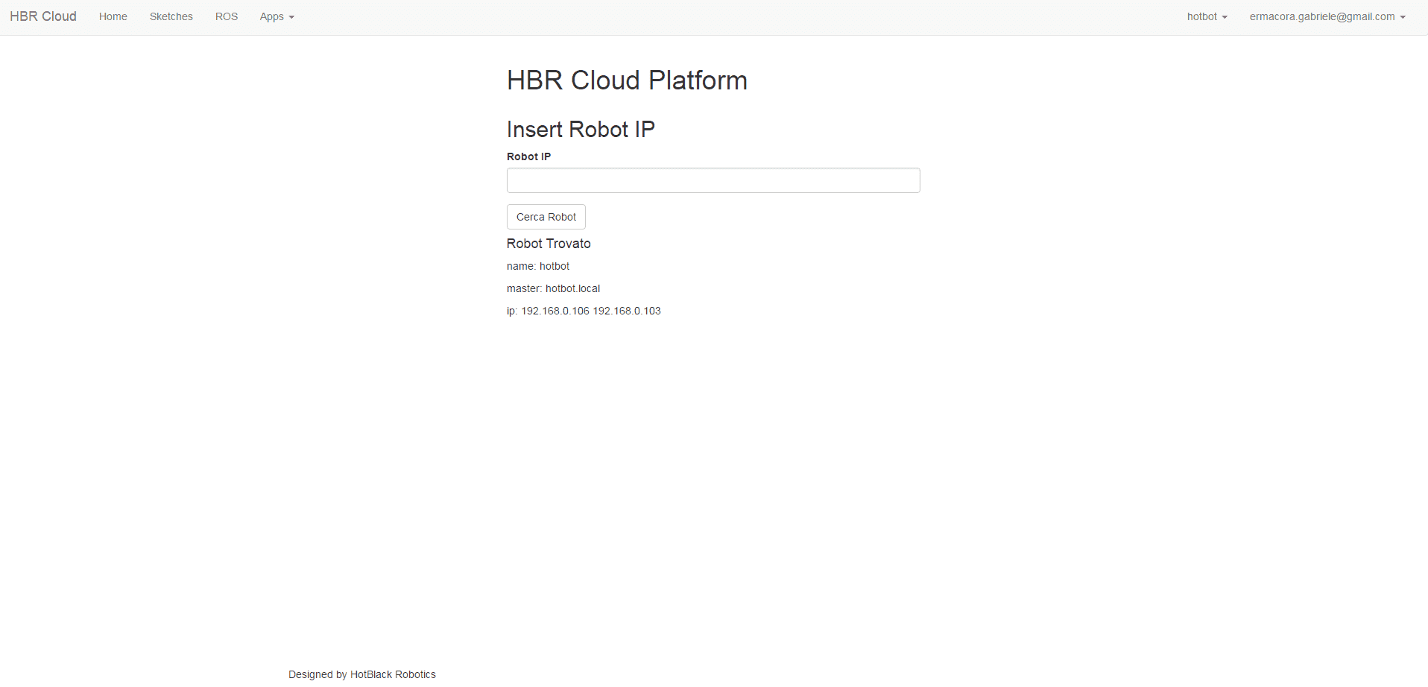Focus the Robot IP input field
The image size is (1428, 687).
click(713, 180)
